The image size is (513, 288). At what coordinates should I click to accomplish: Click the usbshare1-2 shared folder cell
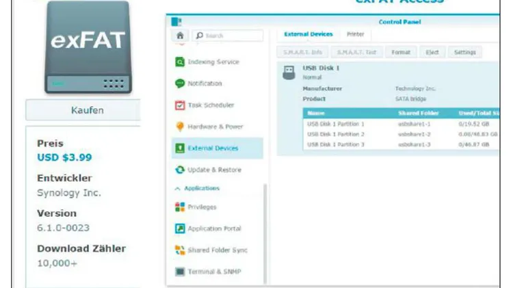[415, 134]
